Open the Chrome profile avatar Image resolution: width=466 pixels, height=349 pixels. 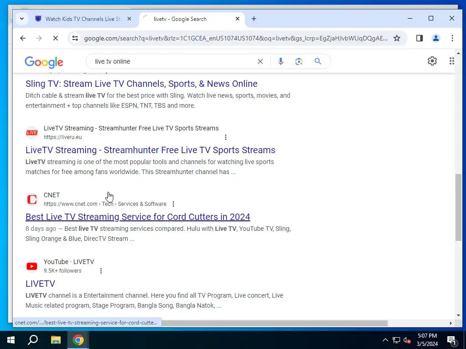436,38
